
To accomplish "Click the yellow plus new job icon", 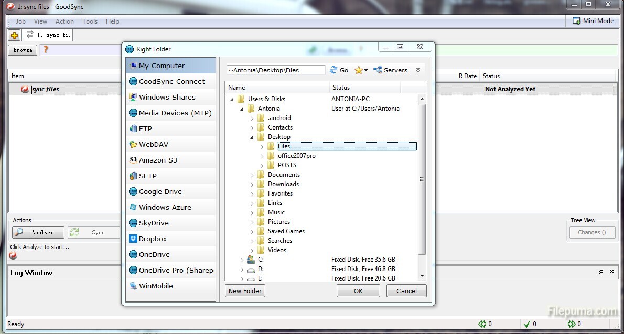I will (x=14, y=35).
